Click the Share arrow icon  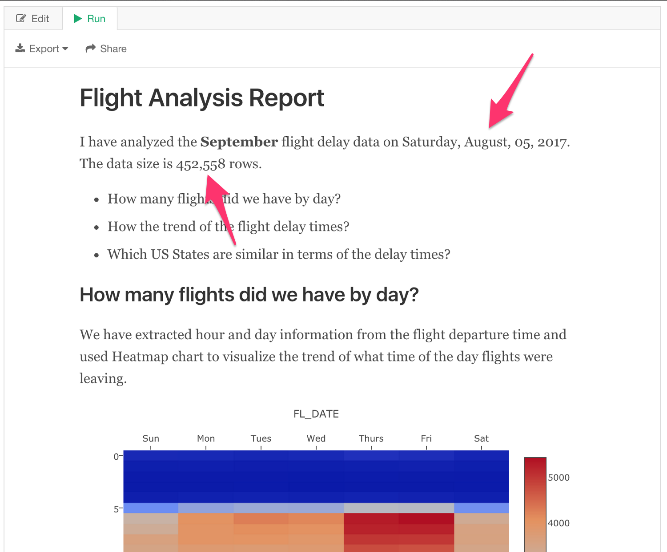tap(91, 49)
